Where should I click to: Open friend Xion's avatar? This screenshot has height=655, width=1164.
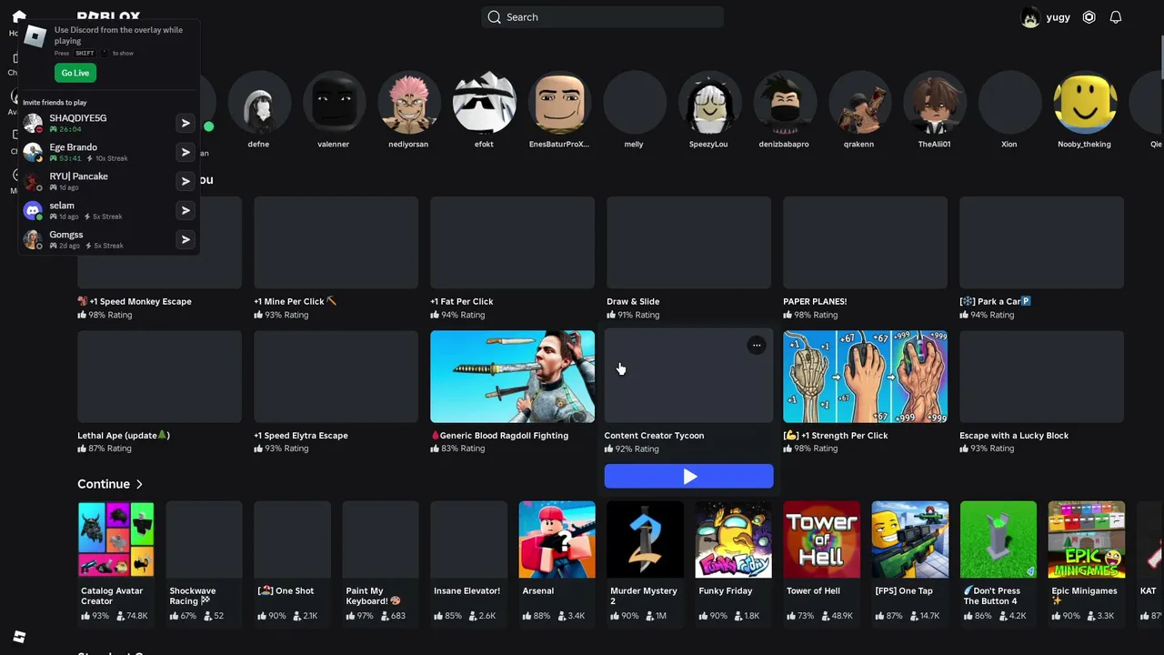point(1009,102)
